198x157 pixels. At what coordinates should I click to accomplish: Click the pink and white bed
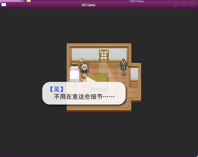(x=74, y=73)
